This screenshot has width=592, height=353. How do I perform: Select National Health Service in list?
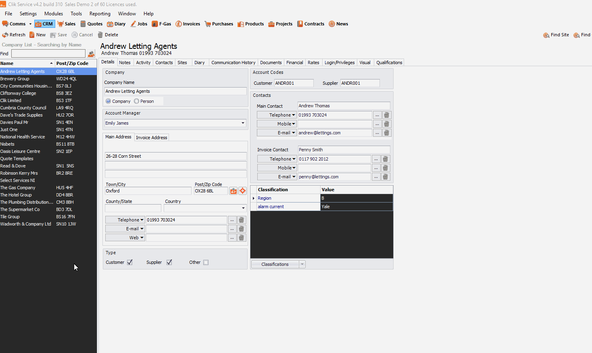point(48,137)
